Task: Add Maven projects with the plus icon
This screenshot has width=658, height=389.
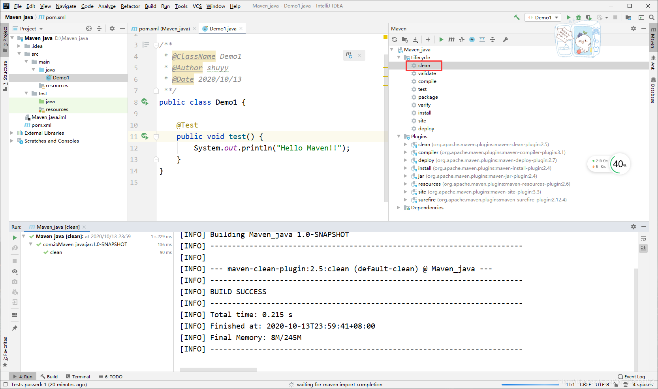Action: point(428,39)
